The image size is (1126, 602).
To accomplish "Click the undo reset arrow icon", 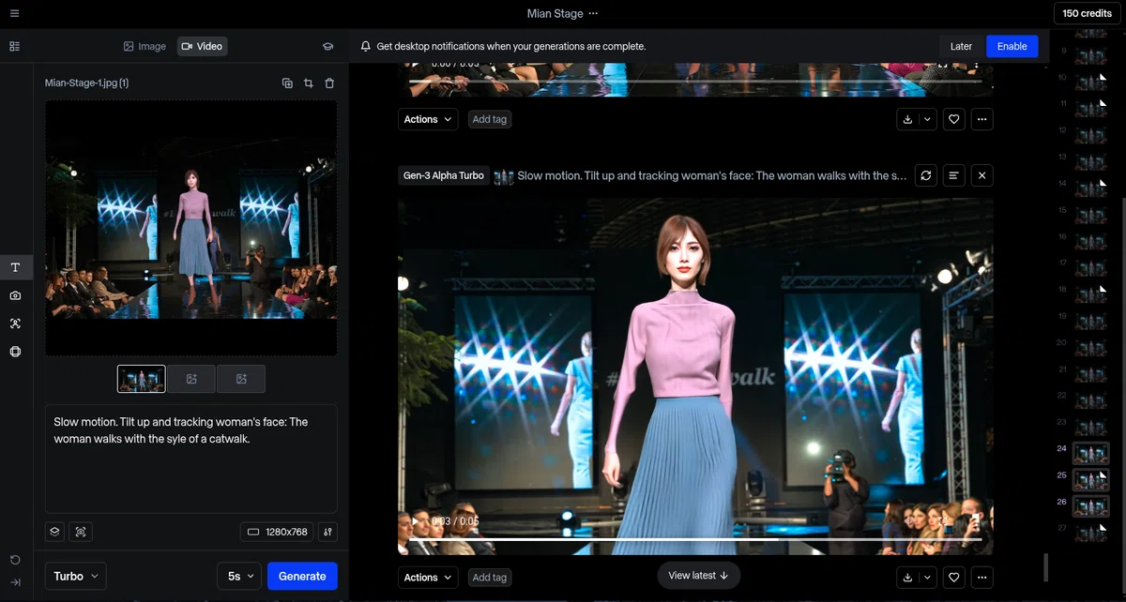I will click(15, 560).
